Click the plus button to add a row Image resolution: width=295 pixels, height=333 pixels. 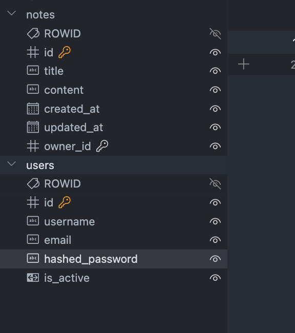pos(244,64)
